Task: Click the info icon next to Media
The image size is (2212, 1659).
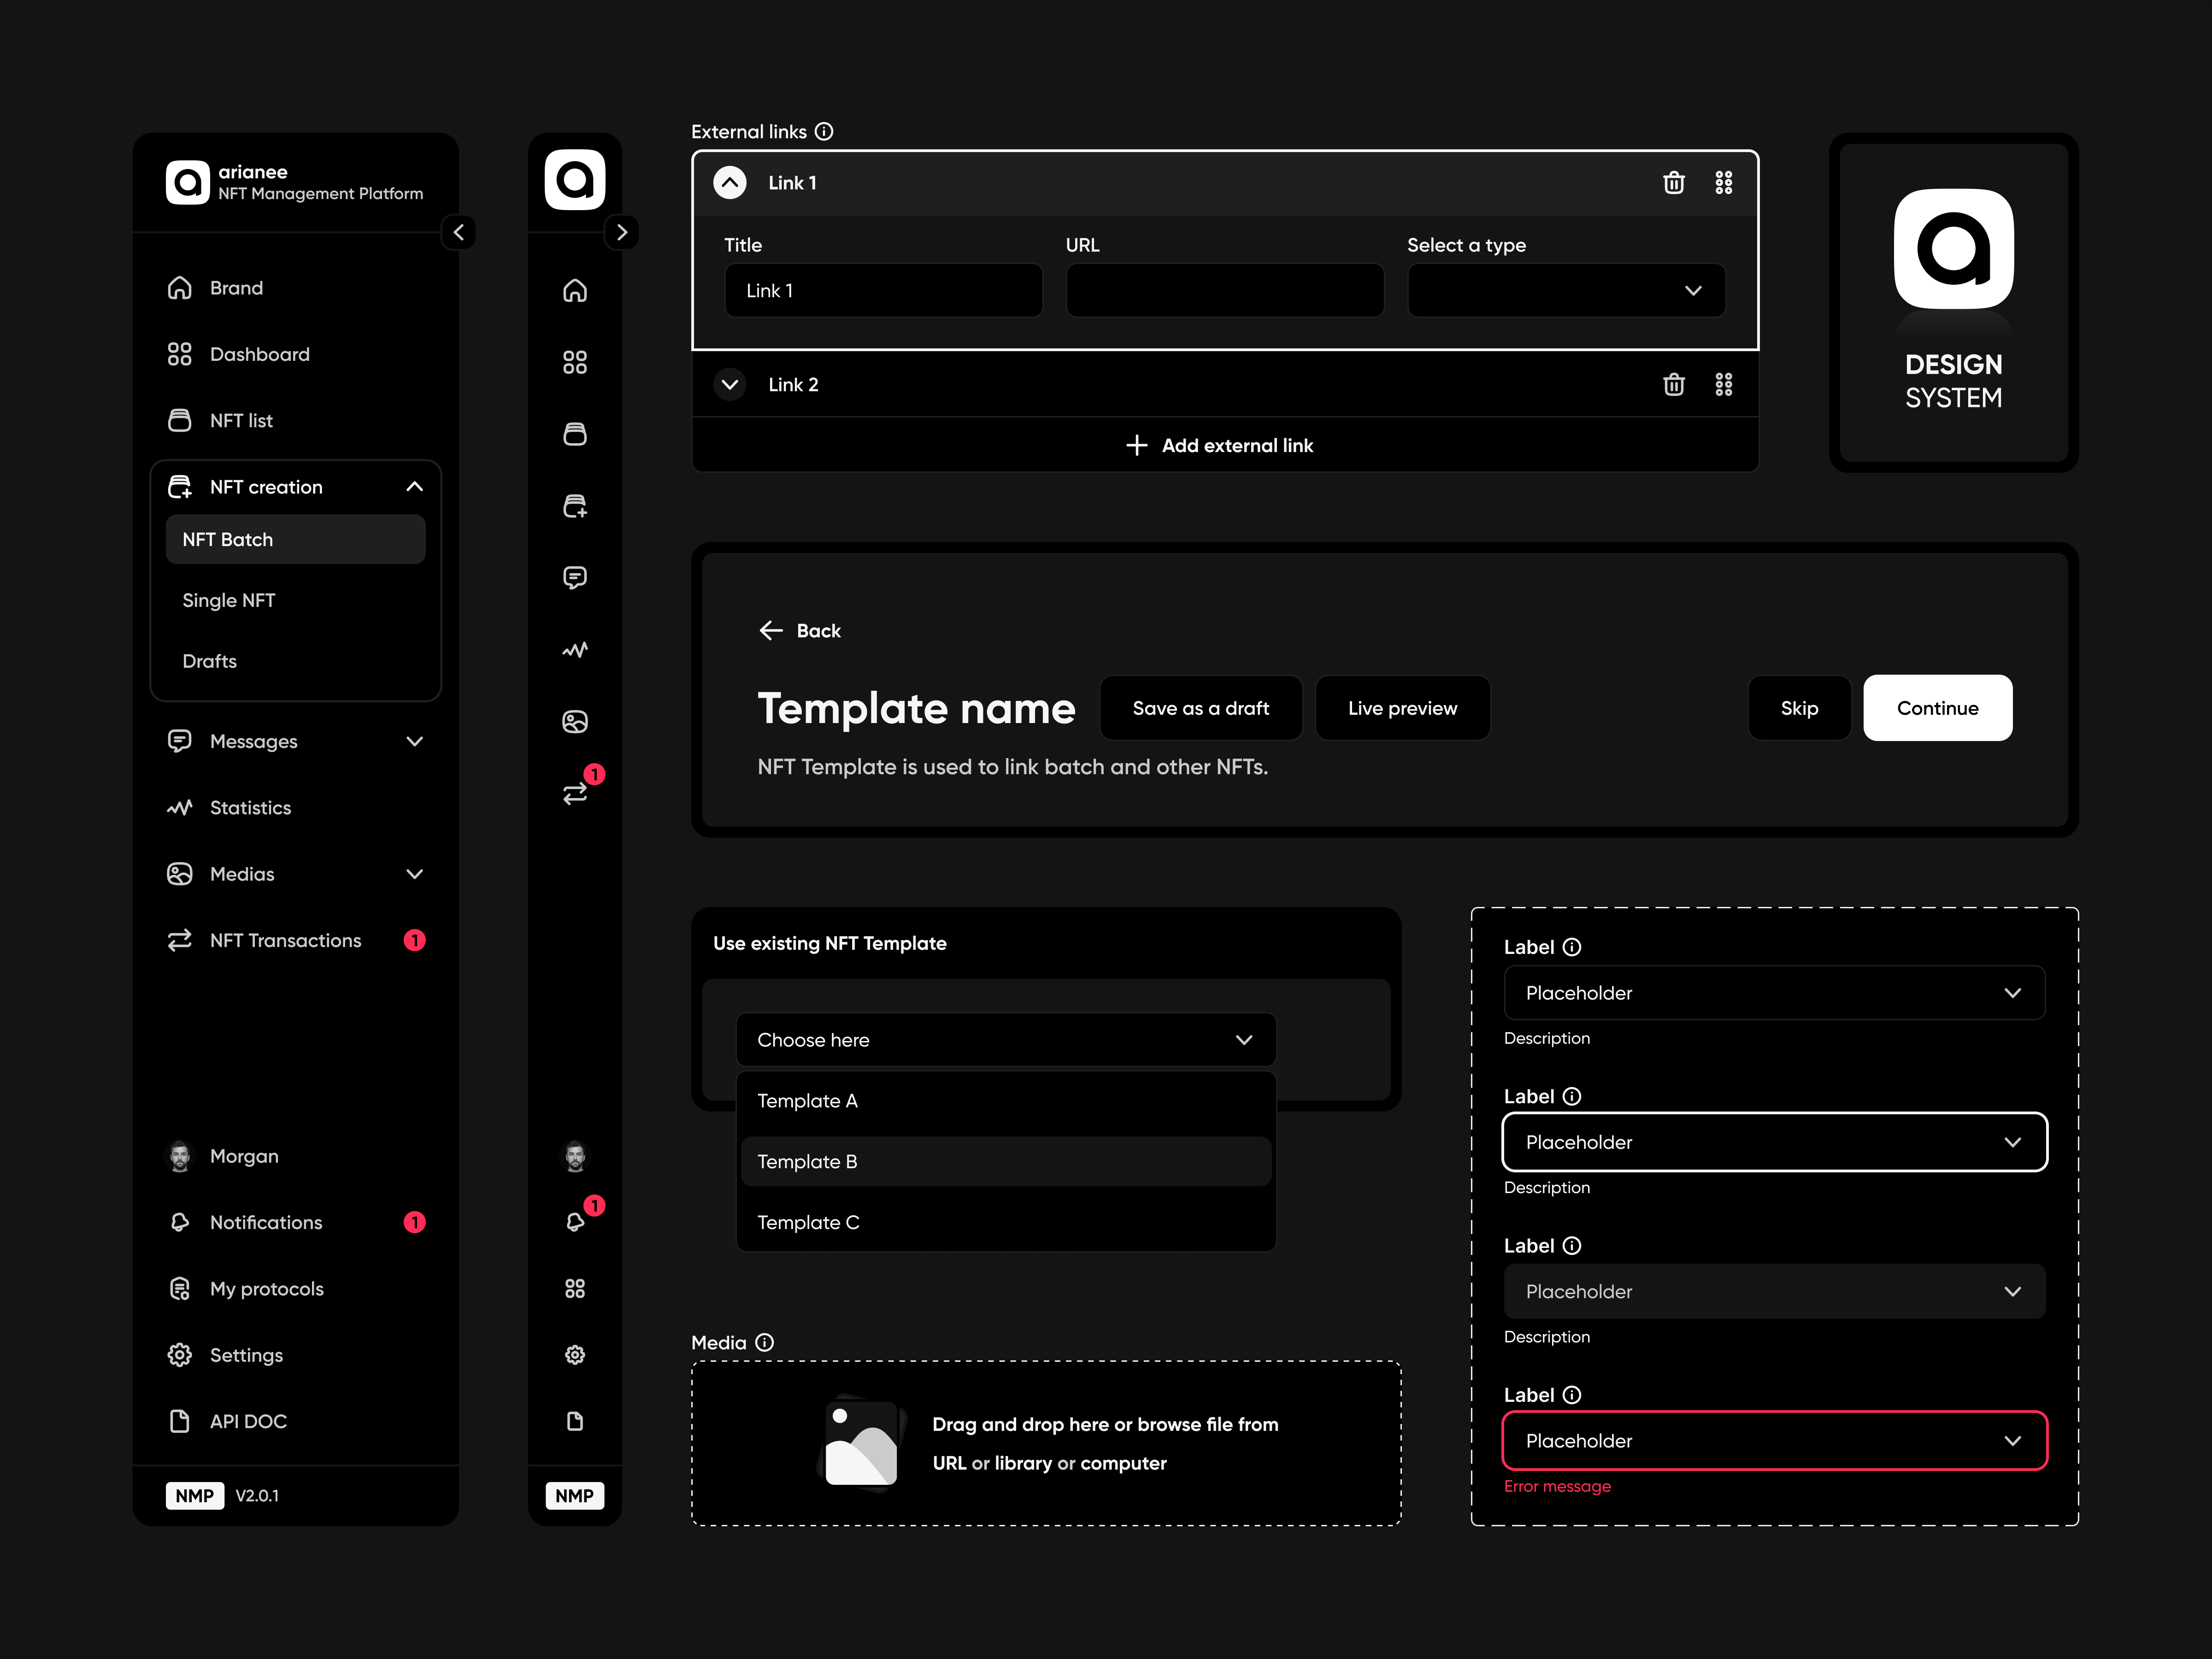Action: 765,1342
